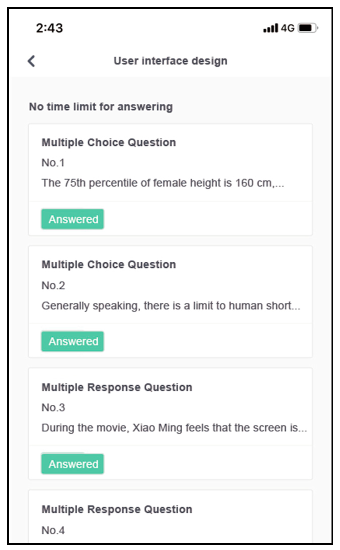Tap the No.2 question number label
Image resolution: width=340 pixels, height=550 pixels.
point(53,285)
